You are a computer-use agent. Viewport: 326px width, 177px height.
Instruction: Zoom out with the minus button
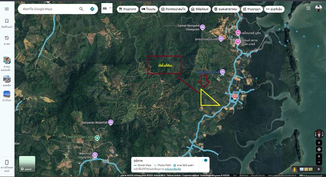(x=319, y=162)
